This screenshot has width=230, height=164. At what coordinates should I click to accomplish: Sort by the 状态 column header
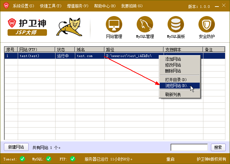point(65,50)
